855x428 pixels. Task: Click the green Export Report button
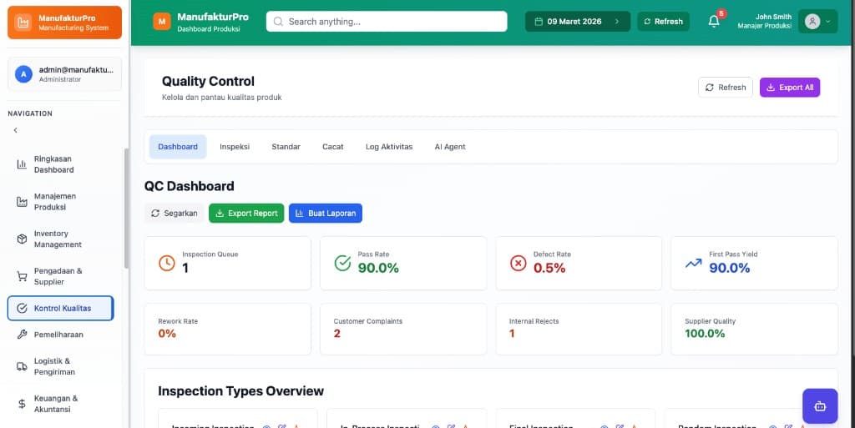pos(246,214)
